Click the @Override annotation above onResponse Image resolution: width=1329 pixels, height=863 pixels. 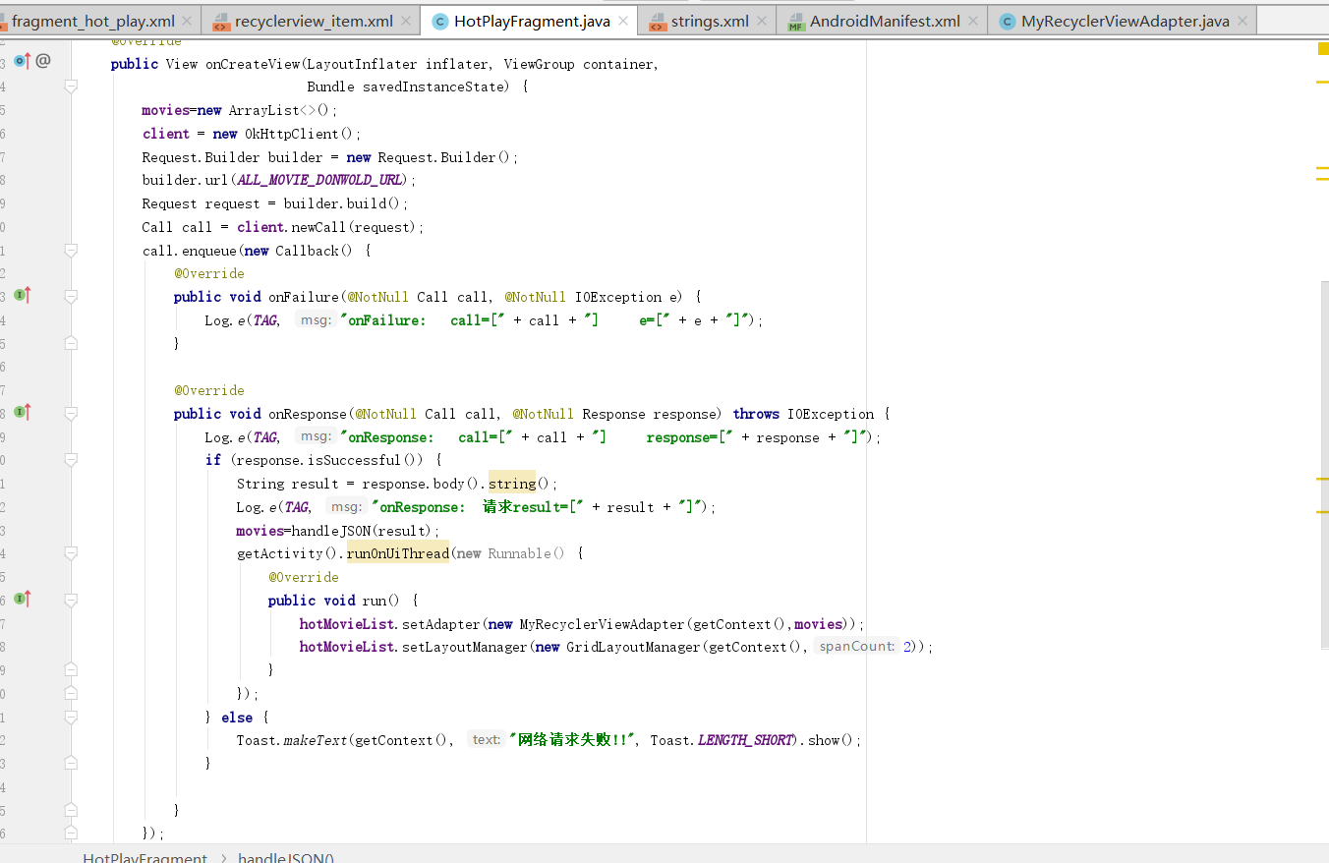click(209, 390)
